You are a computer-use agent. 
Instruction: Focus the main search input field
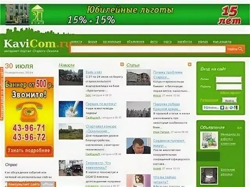pos(148,49)
